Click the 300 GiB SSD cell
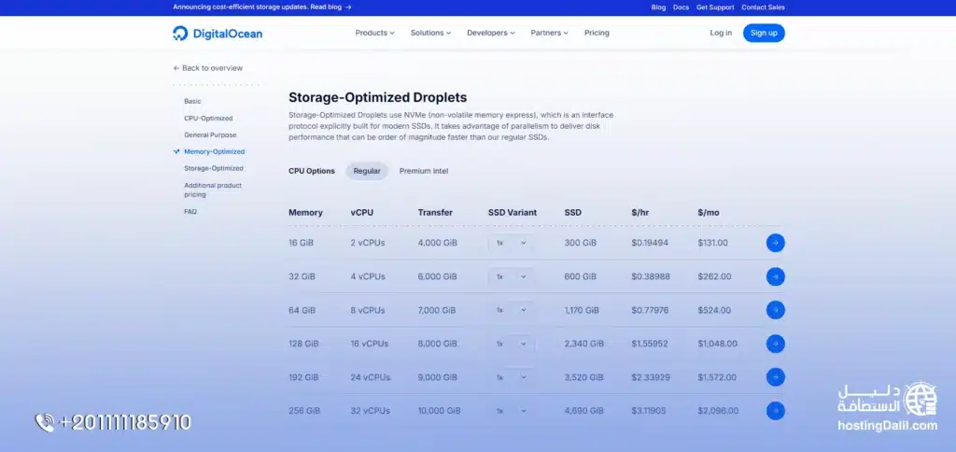The height and width of the screenshot is (452, 956). click(x=581, y=243)
